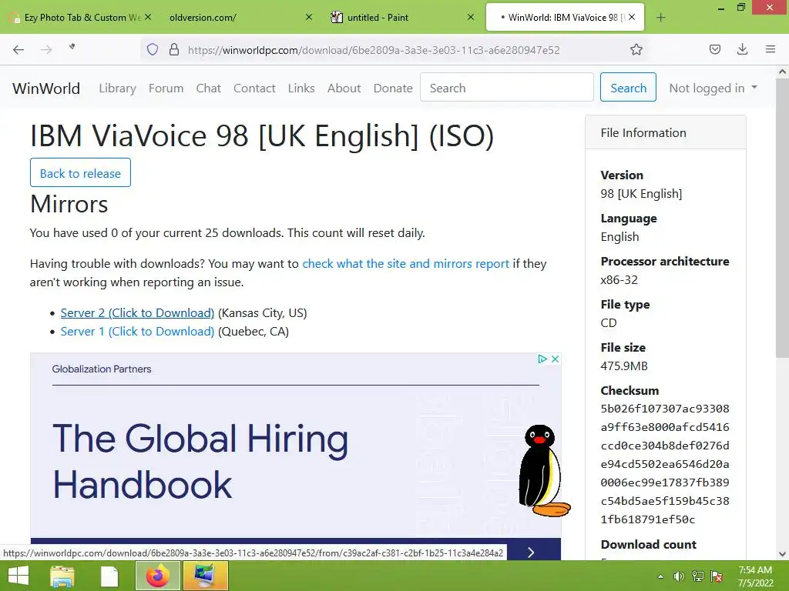This screenshot has height=591, width=789.
Task: Click the Search button
Action: 628,87
